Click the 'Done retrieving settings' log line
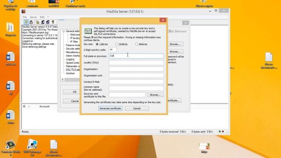Viewport: 281px width, 158px height. point(34,47)
